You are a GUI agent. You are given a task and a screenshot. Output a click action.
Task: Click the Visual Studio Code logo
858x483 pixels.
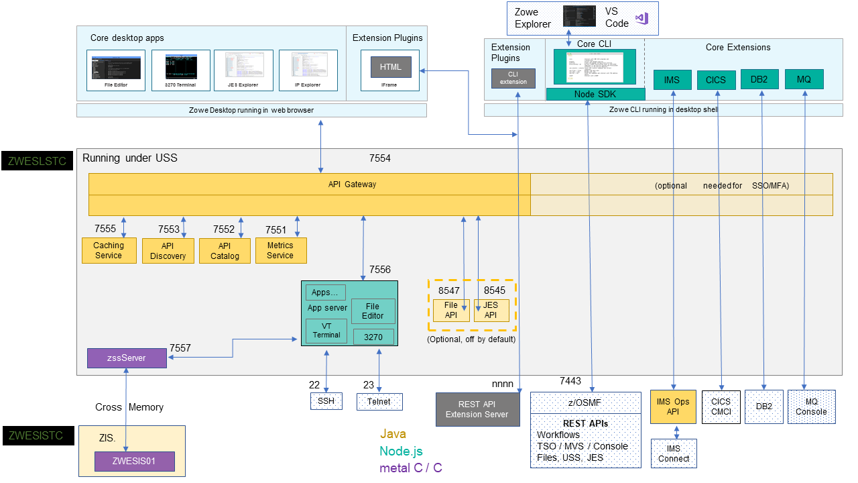[x=642, y=18]
